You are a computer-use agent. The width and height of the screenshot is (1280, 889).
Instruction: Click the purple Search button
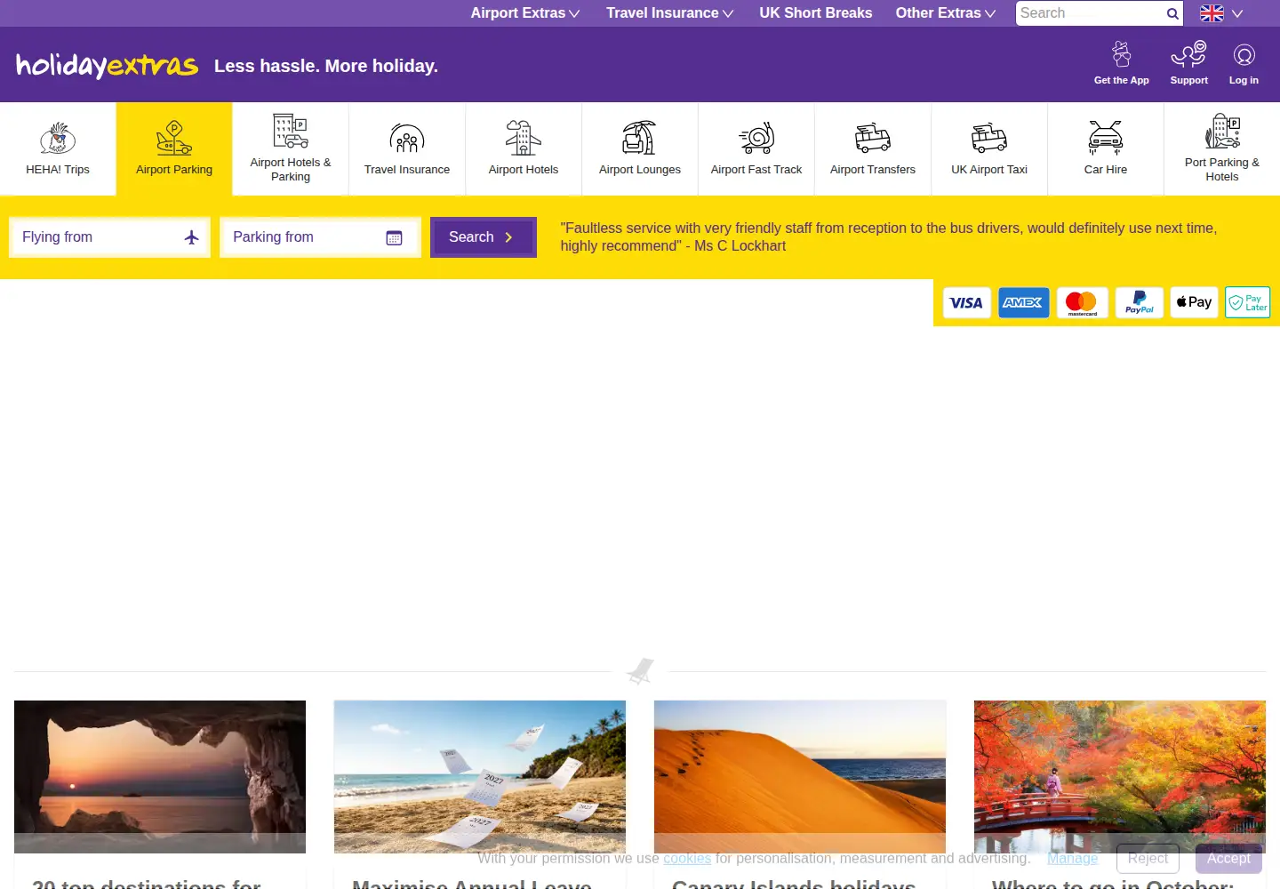click(484, 237)
